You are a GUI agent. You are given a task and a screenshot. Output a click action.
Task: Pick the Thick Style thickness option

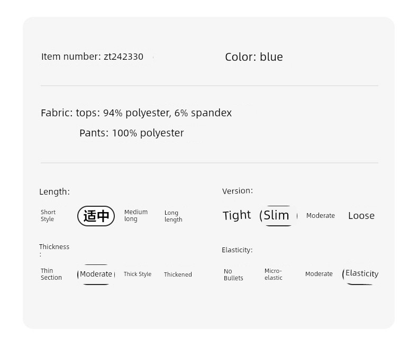click(x=137, y=274)
